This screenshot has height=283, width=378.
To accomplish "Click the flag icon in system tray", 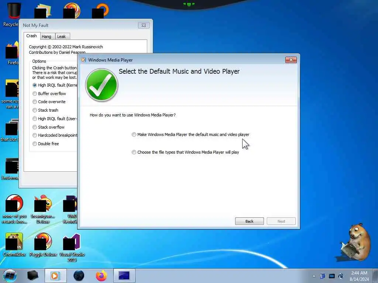I will [323, 276].
